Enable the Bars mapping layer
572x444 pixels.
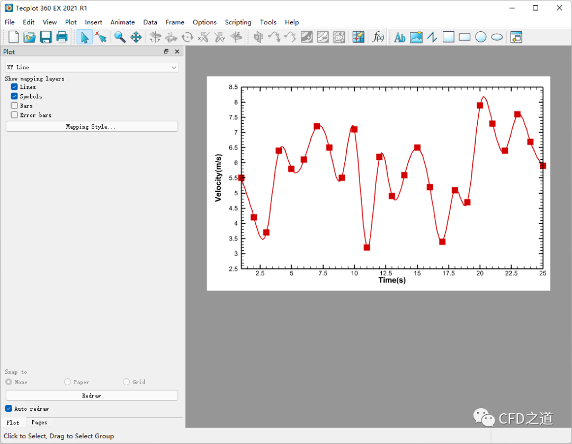point(15,106)
